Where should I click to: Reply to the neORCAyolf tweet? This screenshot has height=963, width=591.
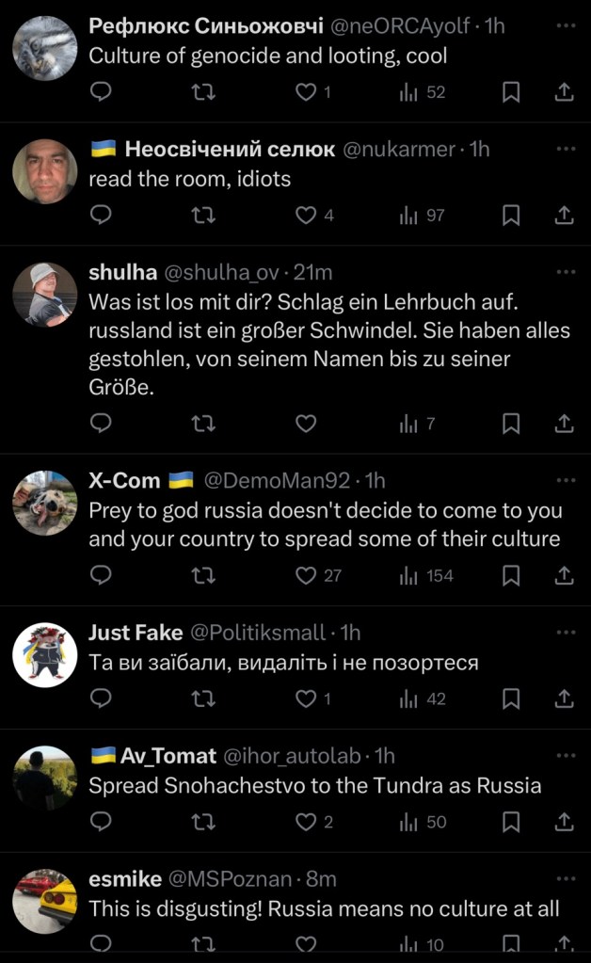[101, 92]
